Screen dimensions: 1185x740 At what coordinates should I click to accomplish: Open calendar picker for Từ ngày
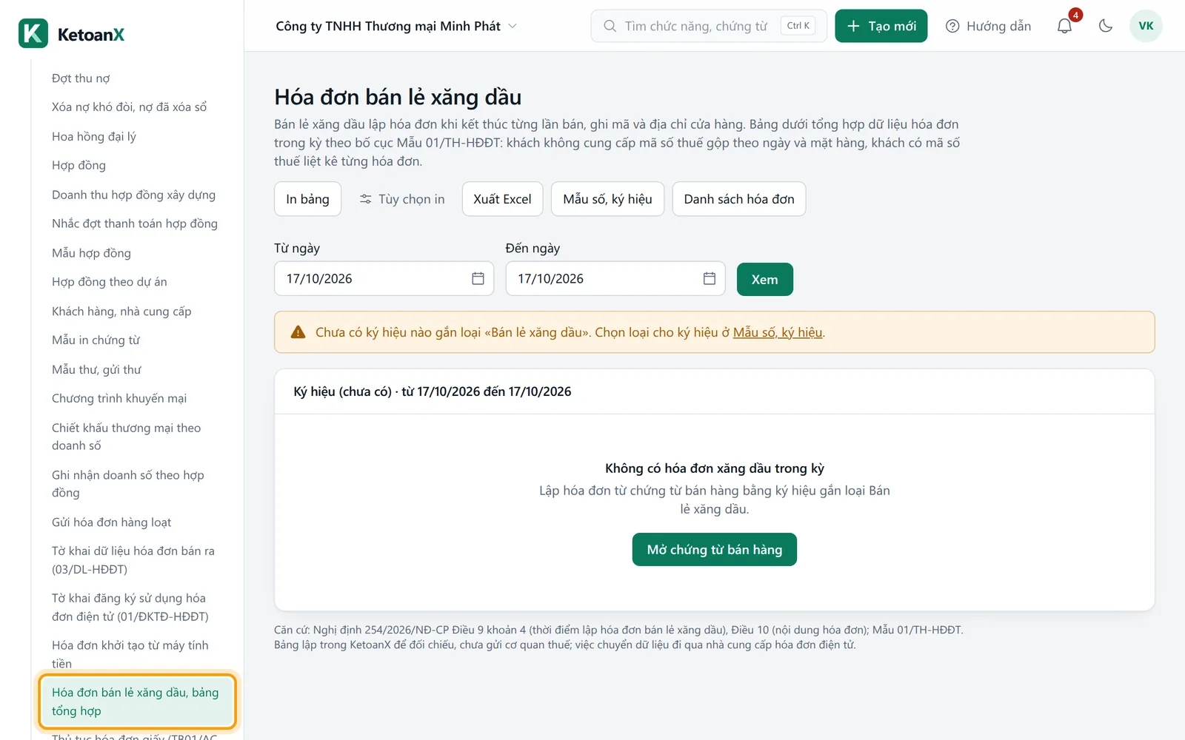(x=478, y=278)
